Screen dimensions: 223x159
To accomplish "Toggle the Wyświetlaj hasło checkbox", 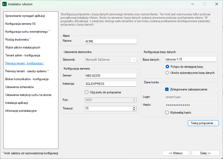I will [x=167, y=113].
